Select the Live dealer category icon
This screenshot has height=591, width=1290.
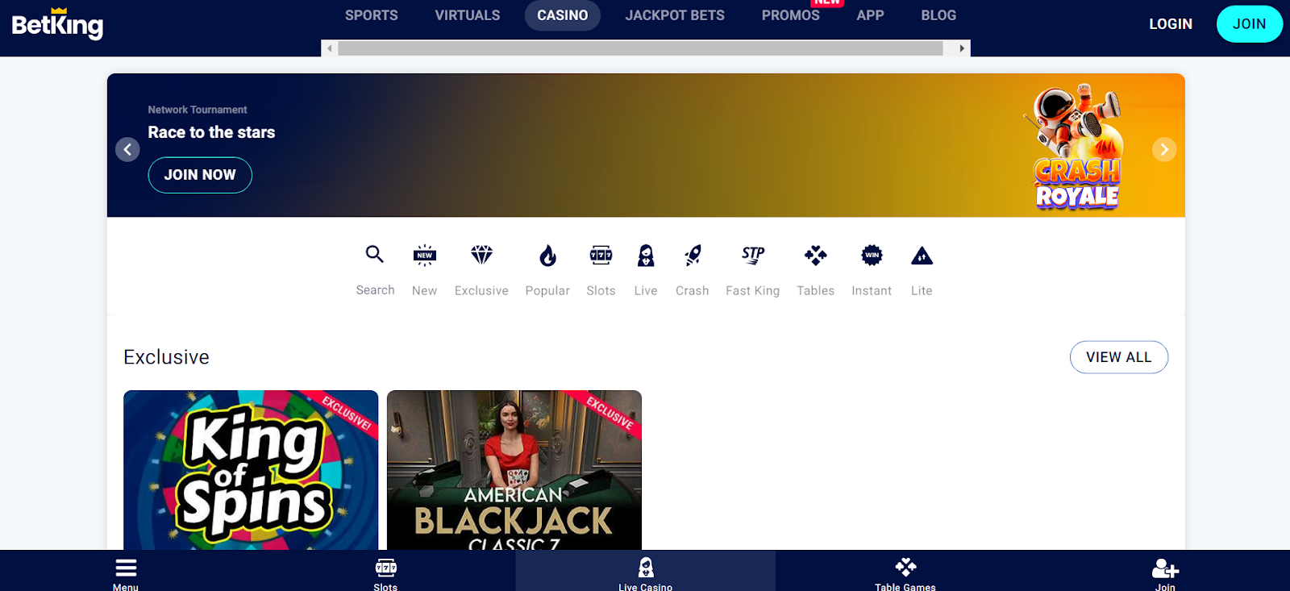pos(646,256)
